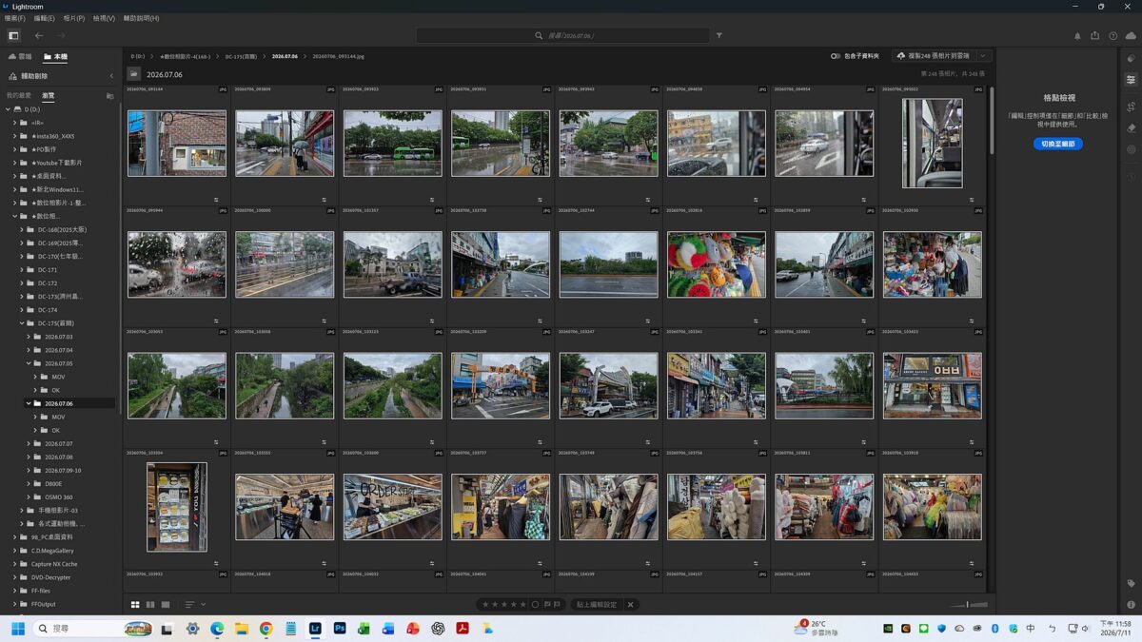1142x642 pixels.
Task: Expand the DC-174 folder in the tree
Action: pyautogui.click(x=22, y=310)
